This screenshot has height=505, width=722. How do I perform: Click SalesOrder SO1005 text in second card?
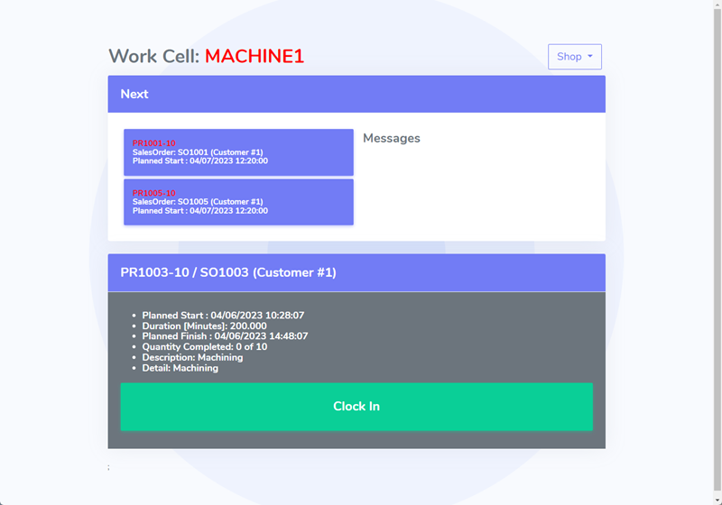click(x=198, y=202)
